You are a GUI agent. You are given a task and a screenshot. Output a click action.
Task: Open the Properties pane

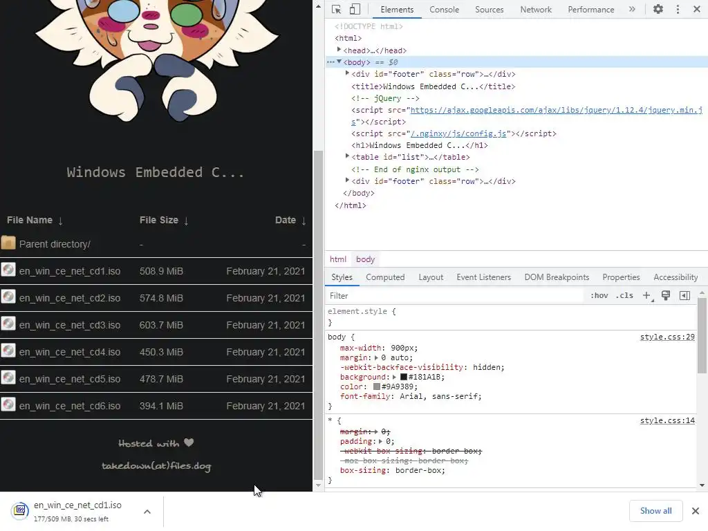pyautogui.click(x=621, y=277)
